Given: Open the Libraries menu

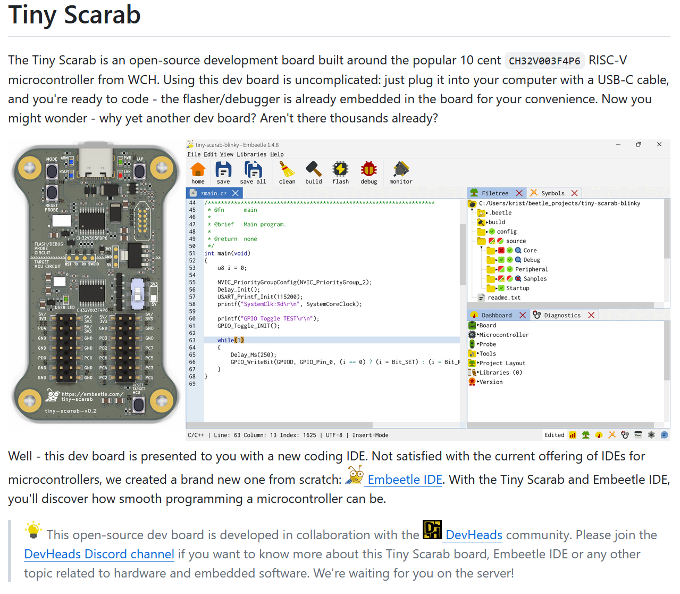Looking at the screenshot, I should coord(251,154).
